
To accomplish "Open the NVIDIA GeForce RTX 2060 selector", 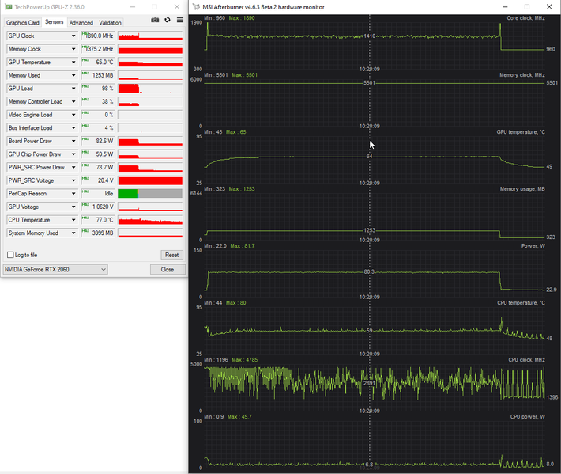I will click(x=55, y=269).
